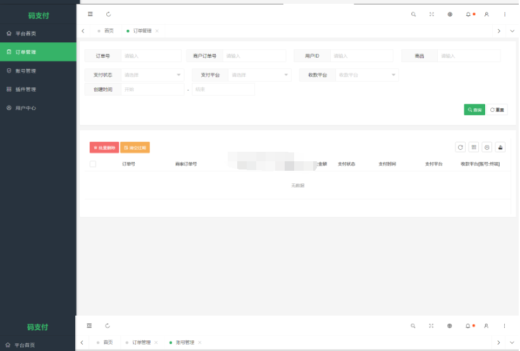Open 平台首页 in the lower sidebar
520x351 pixels.
click(37, 345)
